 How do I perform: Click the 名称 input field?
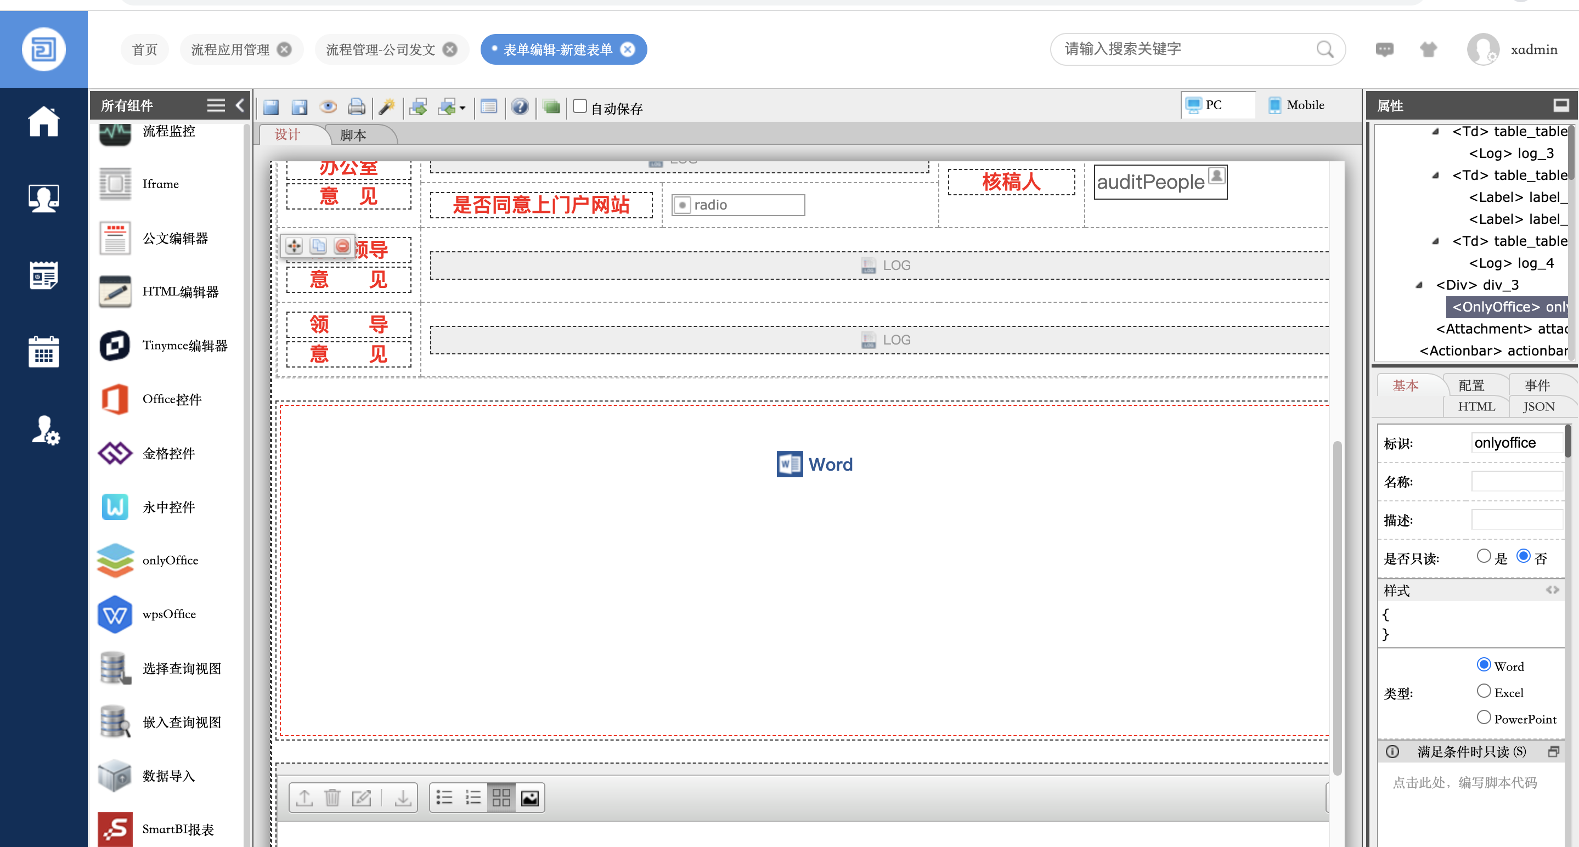point(1516,482)
